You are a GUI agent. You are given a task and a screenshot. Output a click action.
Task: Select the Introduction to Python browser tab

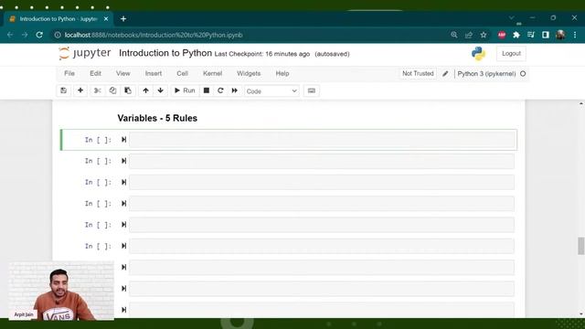pyautogui.click(x=58, y=18)
